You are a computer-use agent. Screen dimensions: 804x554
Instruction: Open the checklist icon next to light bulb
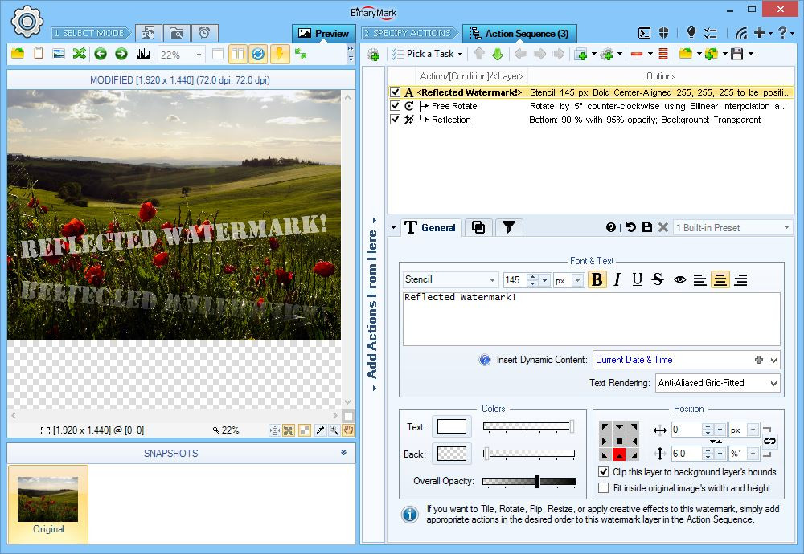[710, 33]
